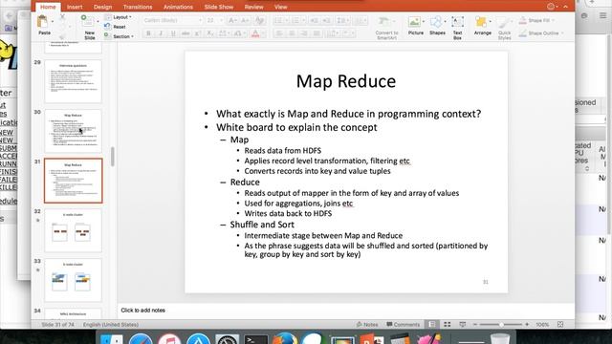Viewport: 612px width, 344px height.
Task: Toggle superscript formatting
Action: click(198, 34)
